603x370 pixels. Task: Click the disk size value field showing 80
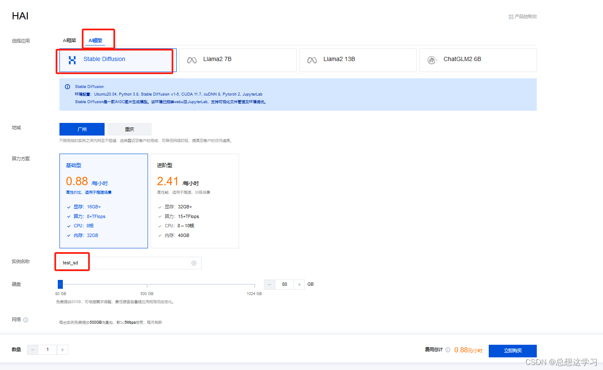285,285
